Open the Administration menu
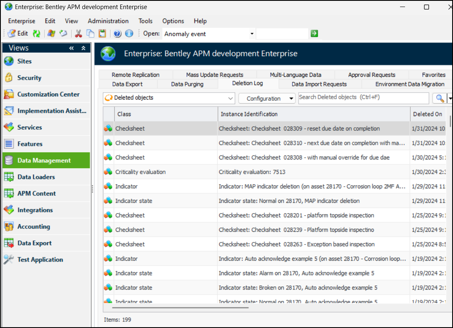Viewport: 453px width, 328px height. click(x=108, y=21)
